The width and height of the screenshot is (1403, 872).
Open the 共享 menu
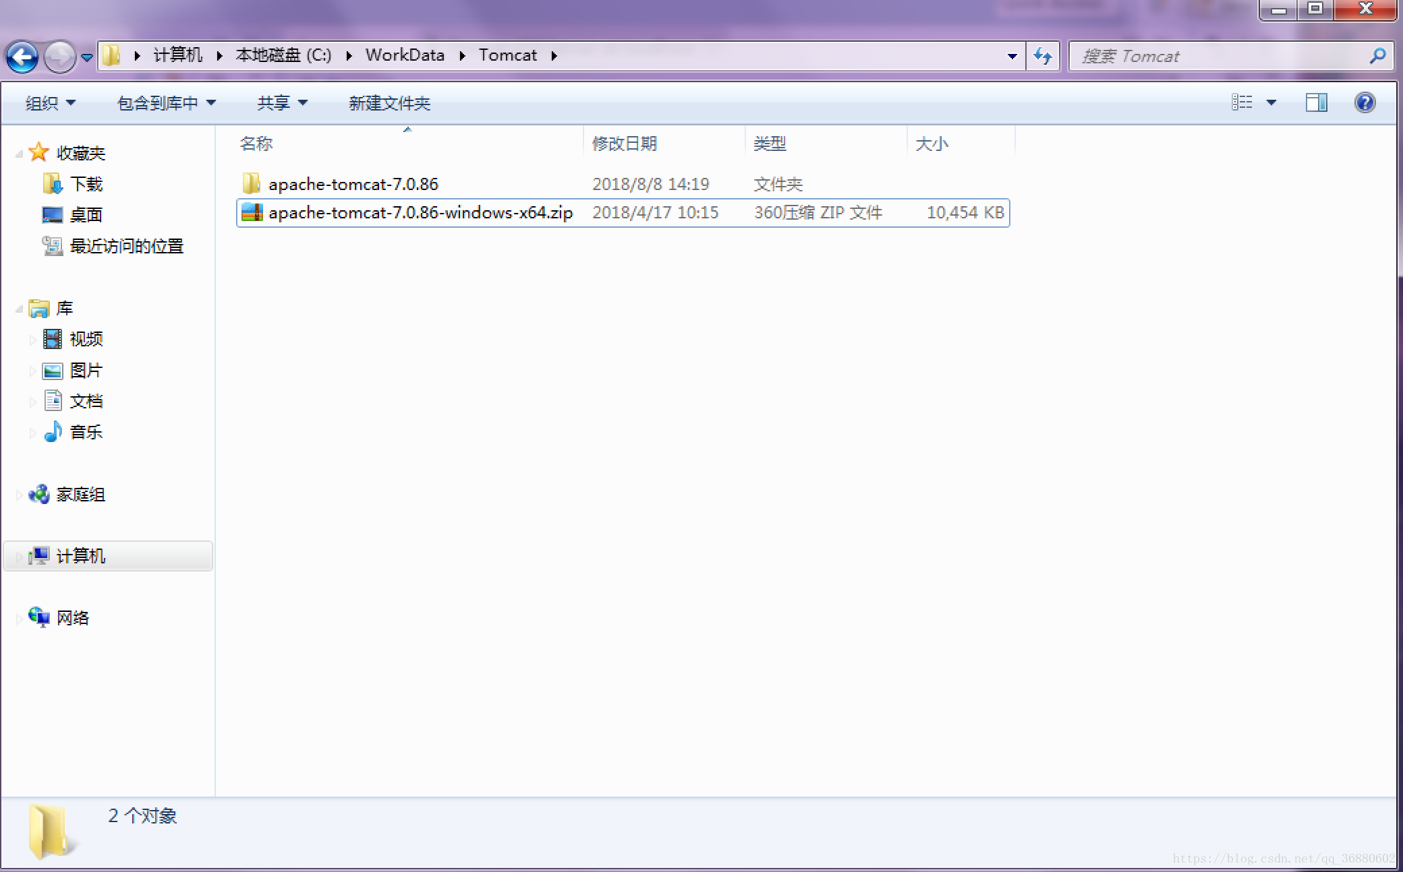pyautogui.click(x=282, y=103)
